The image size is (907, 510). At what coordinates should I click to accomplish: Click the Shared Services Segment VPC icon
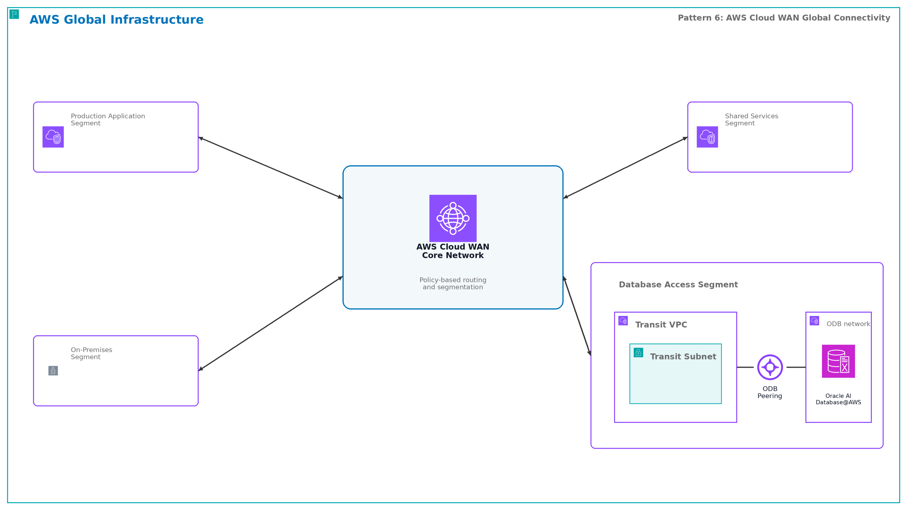click(707, 137)
